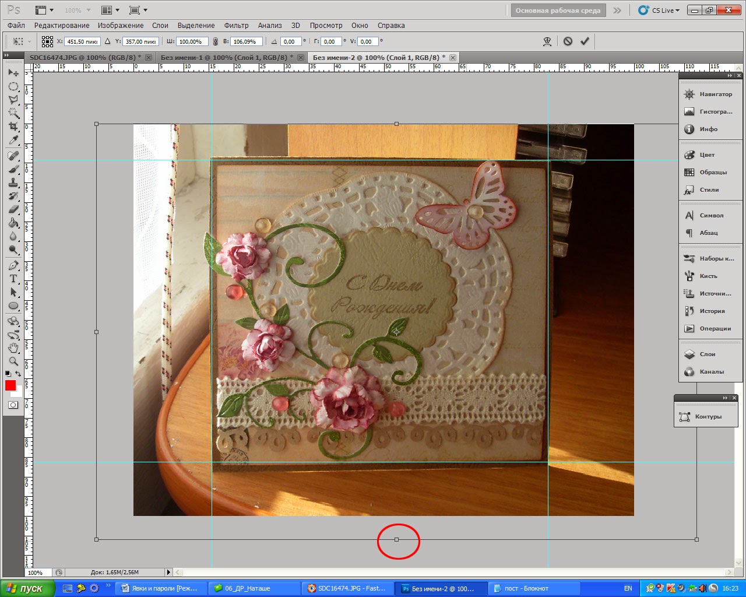Open the Редактирование menu

62,26
